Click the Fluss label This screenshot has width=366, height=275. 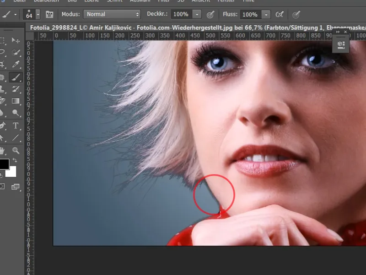click(x=230, y=14)
